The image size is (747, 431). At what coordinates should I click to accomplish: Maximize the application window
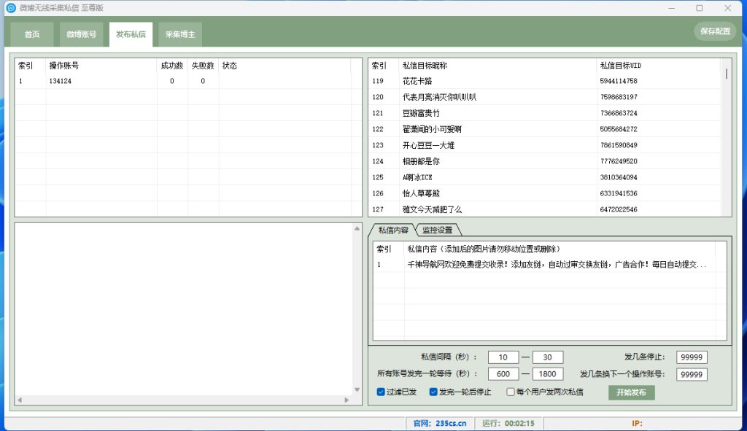(699, 8)
